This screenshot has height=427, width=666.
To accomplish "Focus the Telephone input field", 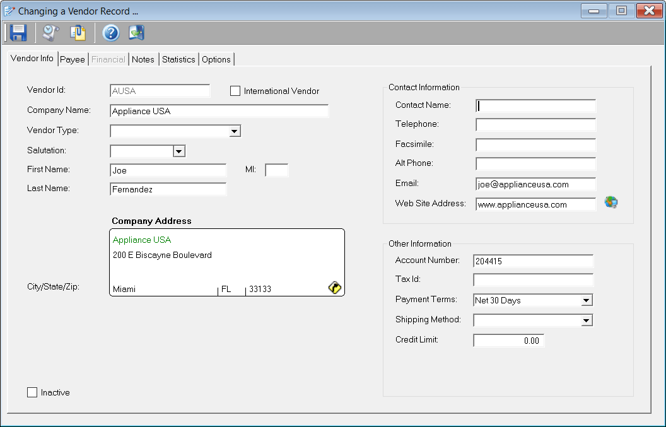I will coord(535,125).
